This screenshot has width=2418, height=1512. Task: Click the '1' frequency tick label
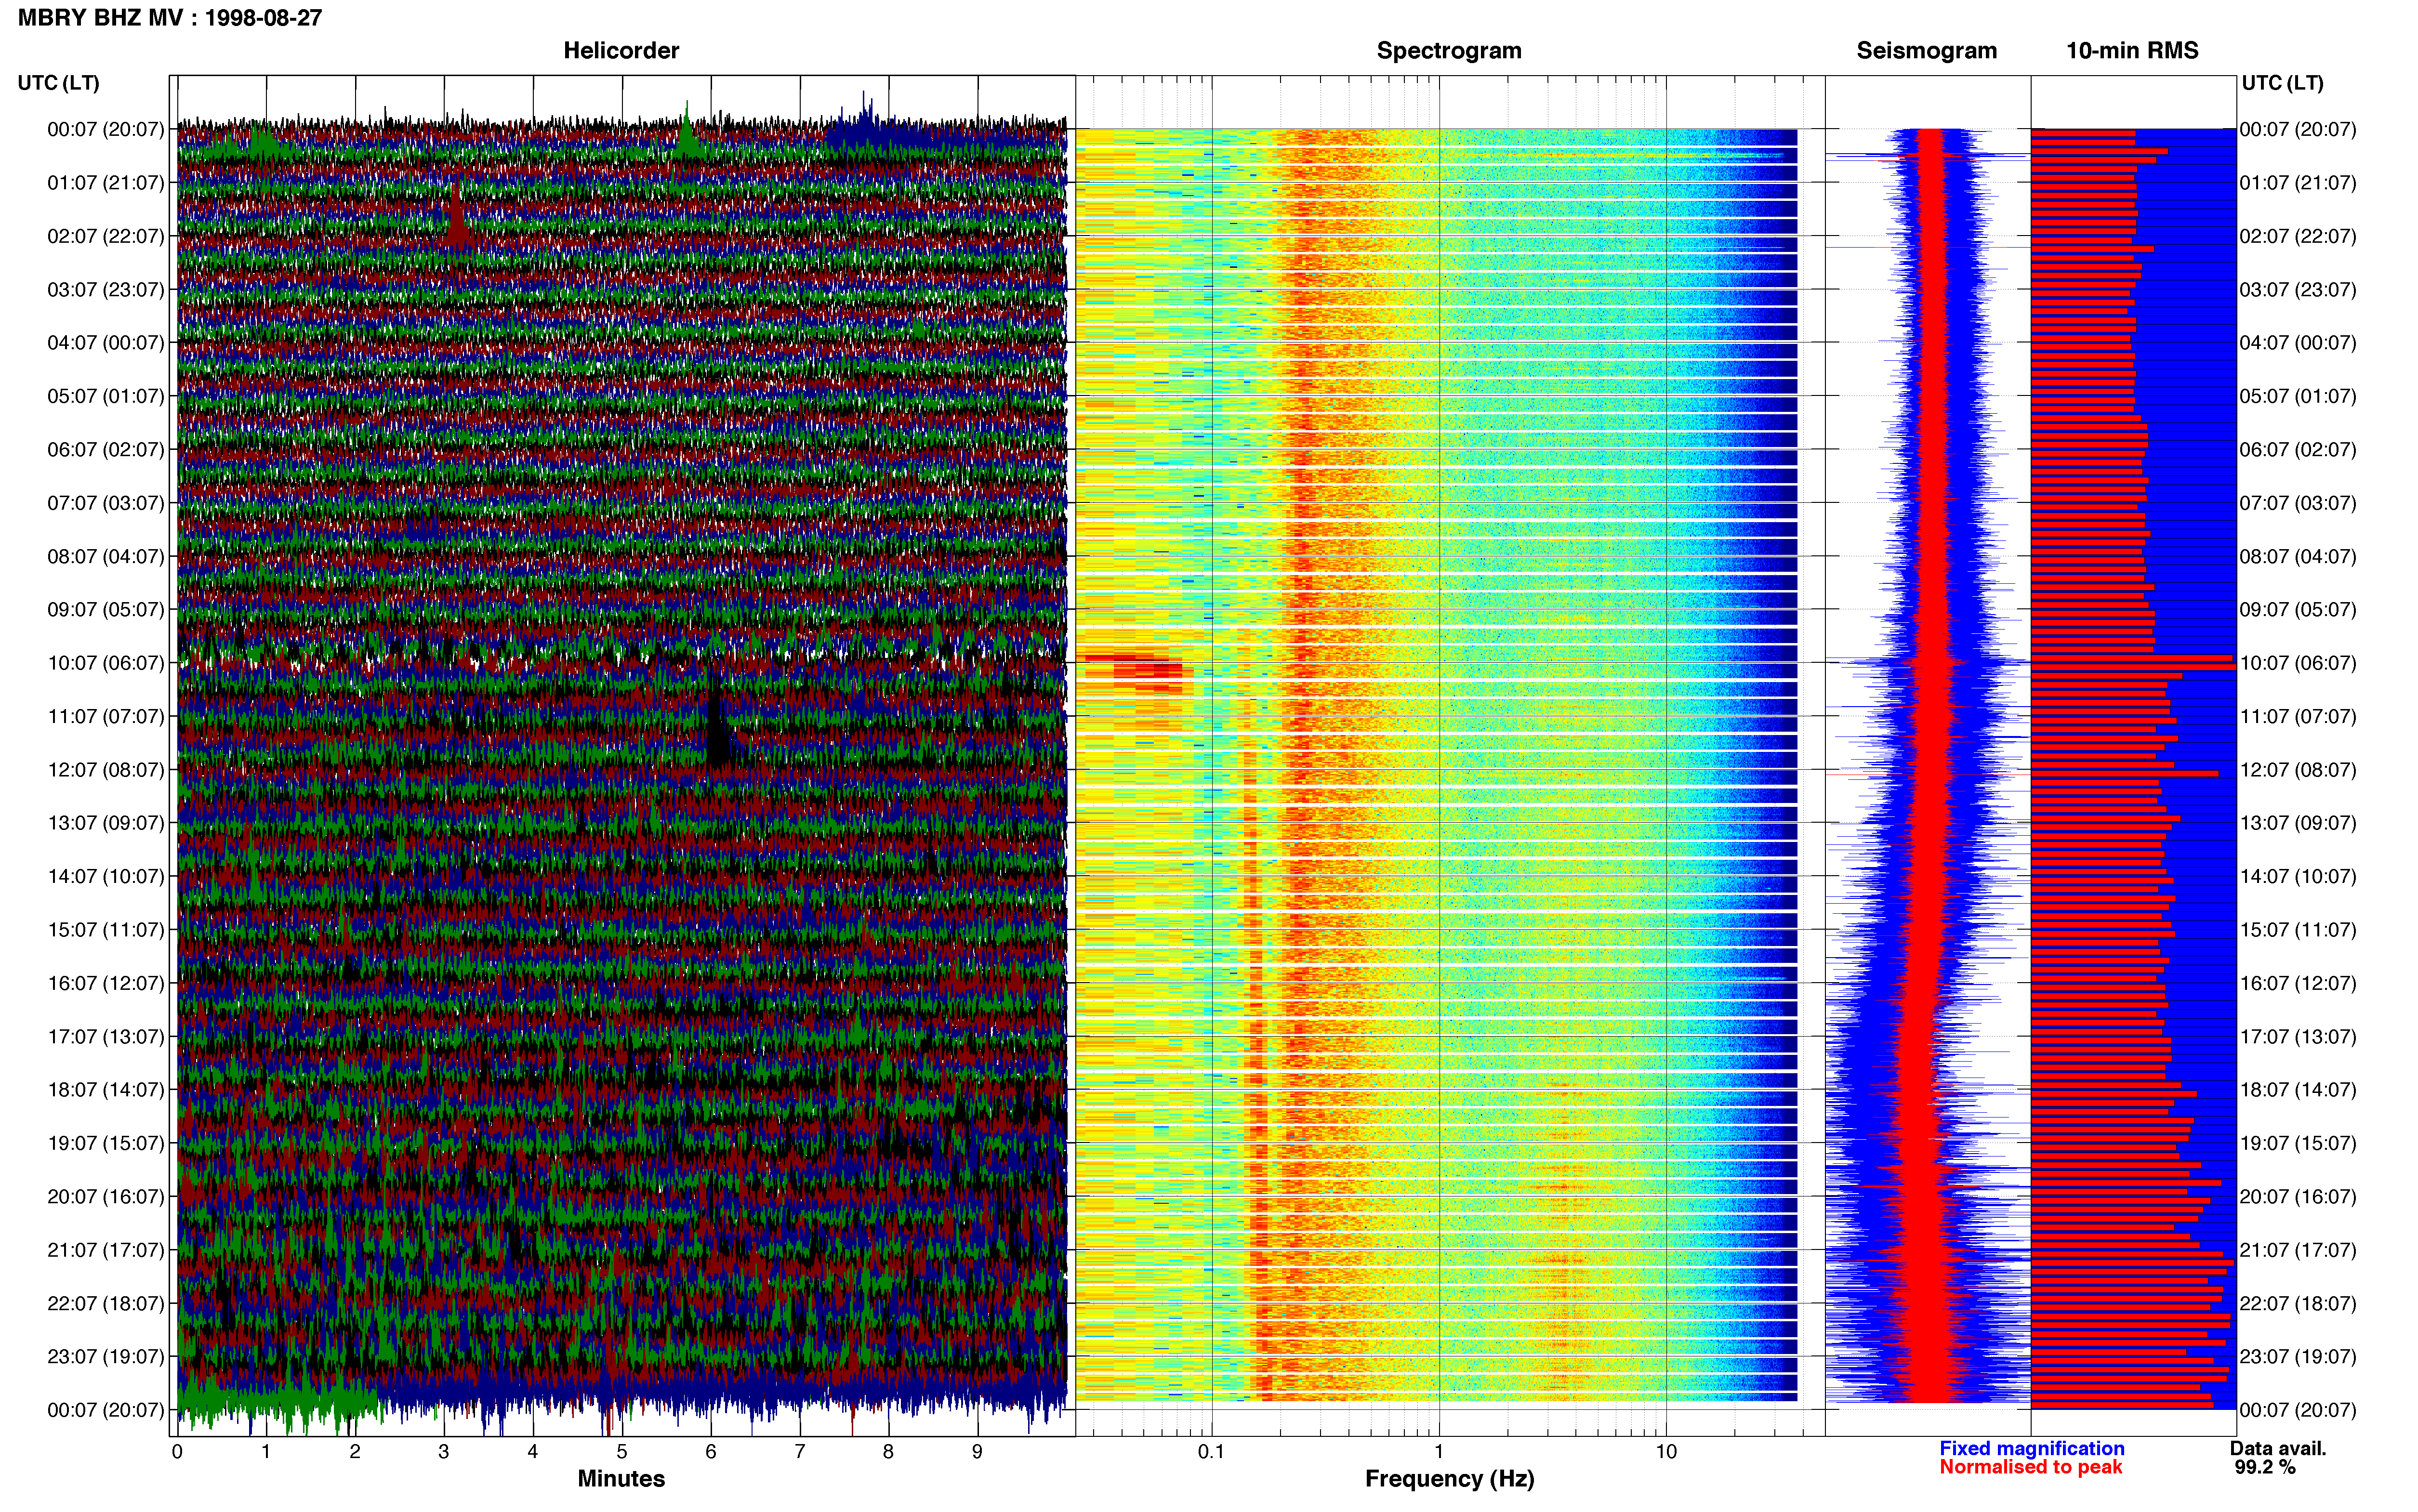1439,1452
